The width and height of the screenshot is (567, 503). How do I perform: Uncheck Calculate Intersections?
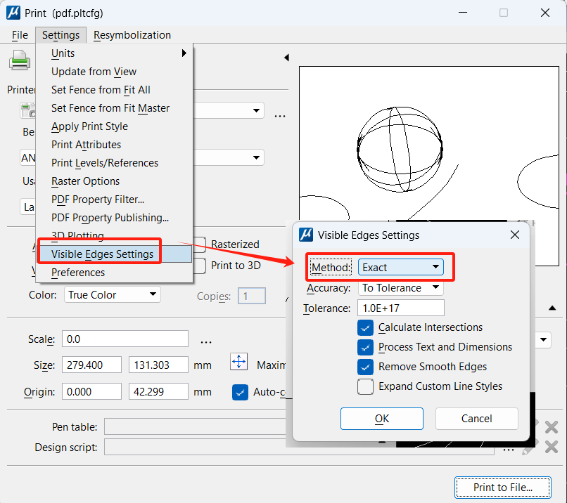coord(365,327)
